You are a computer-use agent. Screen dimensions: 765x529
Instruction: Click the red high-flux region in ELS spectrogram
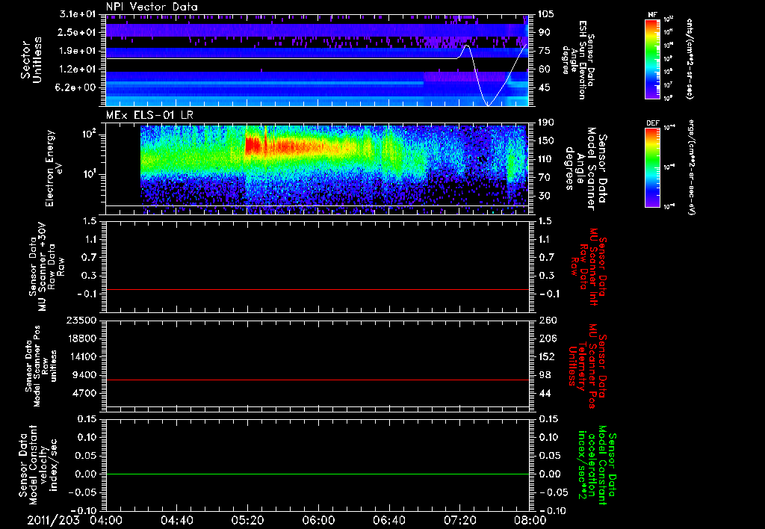(254, 146)
